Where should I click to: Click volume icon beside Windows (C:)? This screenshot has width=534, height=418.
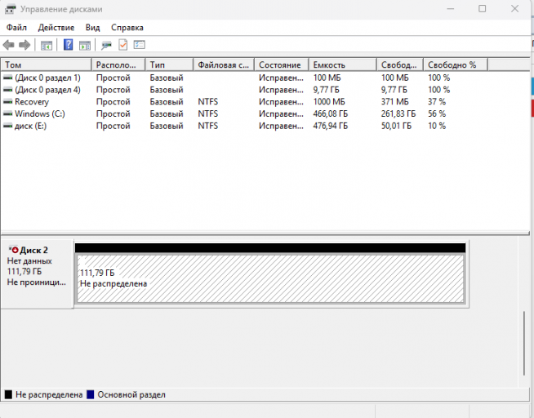coord(8,113)
